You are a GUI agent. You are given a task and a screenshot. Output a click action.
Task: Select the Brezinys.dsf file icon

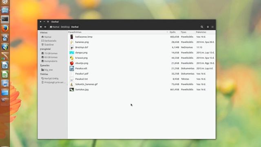(72, 47)
